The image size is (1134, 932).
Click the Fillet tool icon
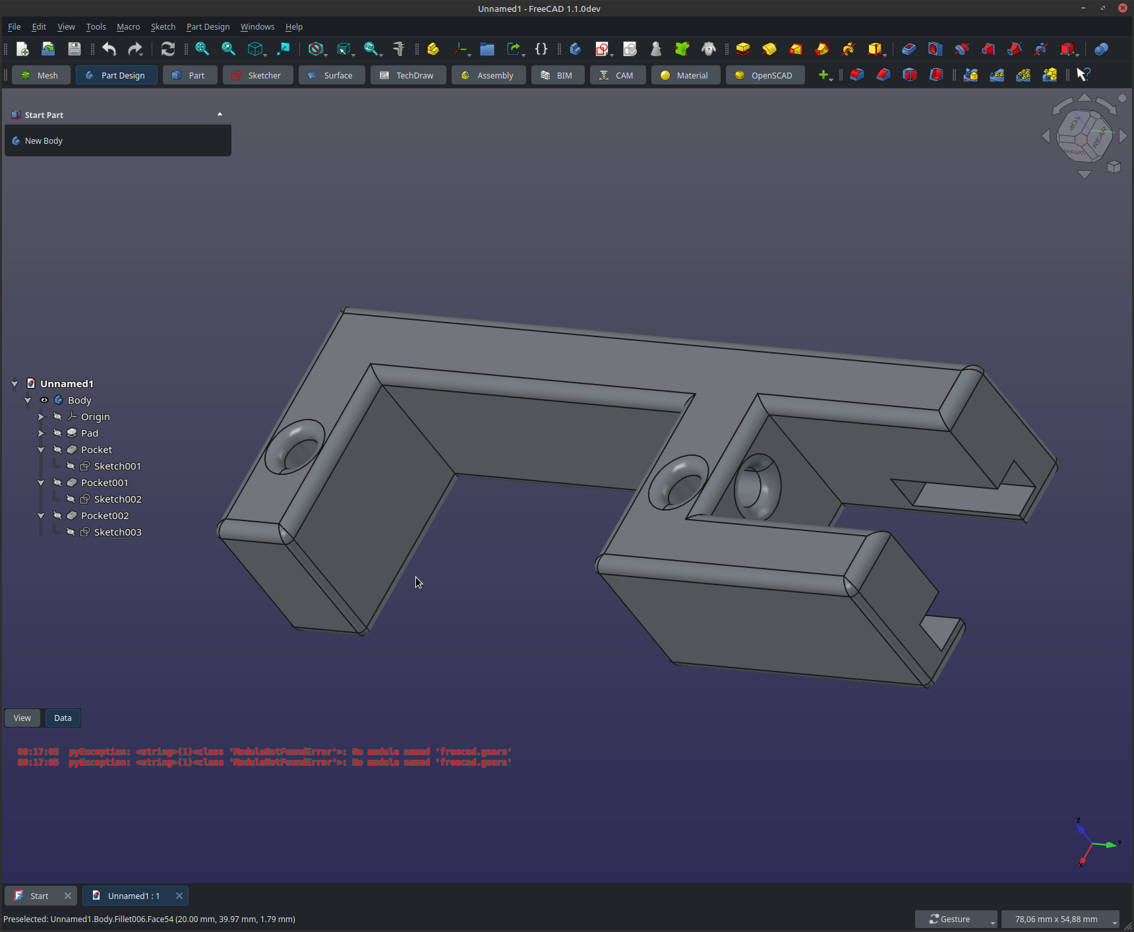856,75
